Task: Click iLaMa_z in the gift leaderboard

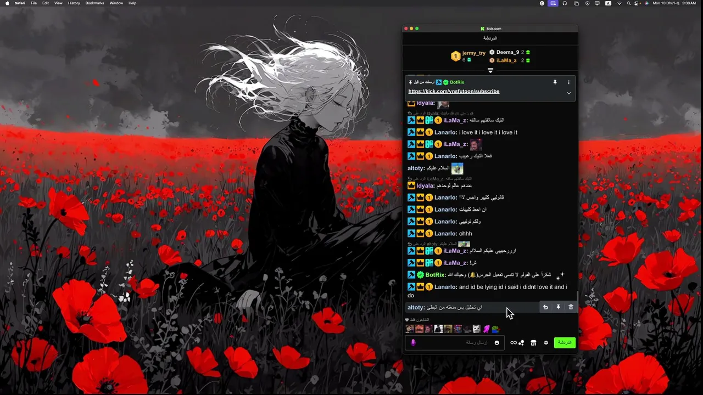Action: click(x=506, y=60)
